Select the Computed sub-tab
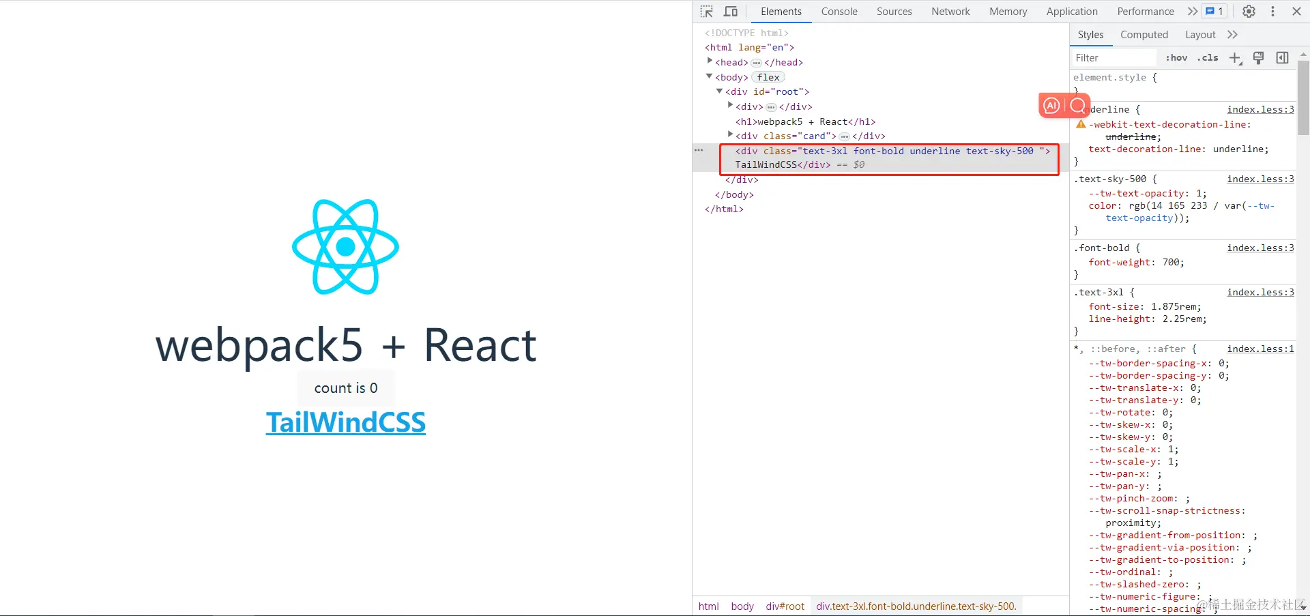The image size is (1310, 616). click(1144, 35)
